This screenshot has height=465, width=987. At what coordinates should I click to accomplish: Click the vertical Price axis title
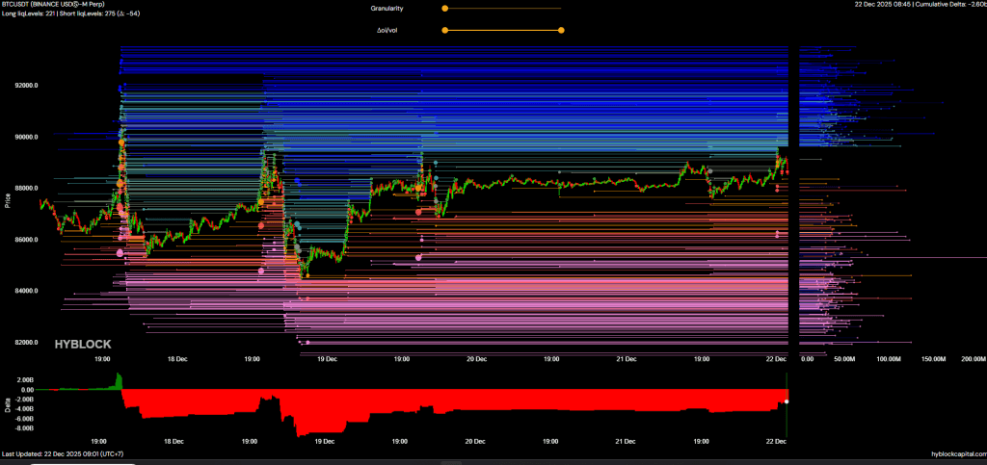pyautogui.click(x=8, y=200)
